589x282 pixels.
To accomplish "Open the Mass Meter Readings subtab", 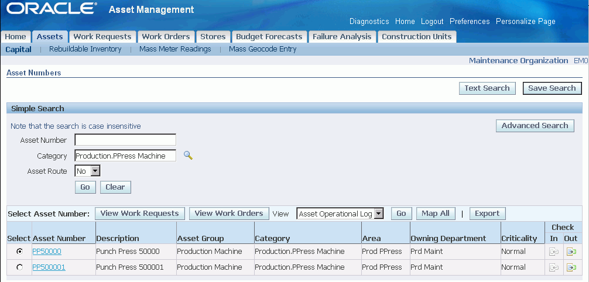I will [x=175, y=49].
